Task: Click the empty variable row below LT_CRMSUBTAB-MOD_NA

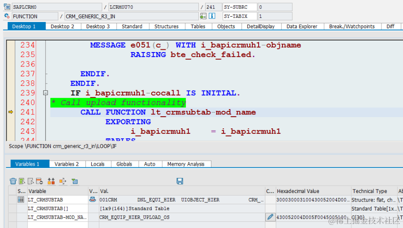Action: (58, 225)
